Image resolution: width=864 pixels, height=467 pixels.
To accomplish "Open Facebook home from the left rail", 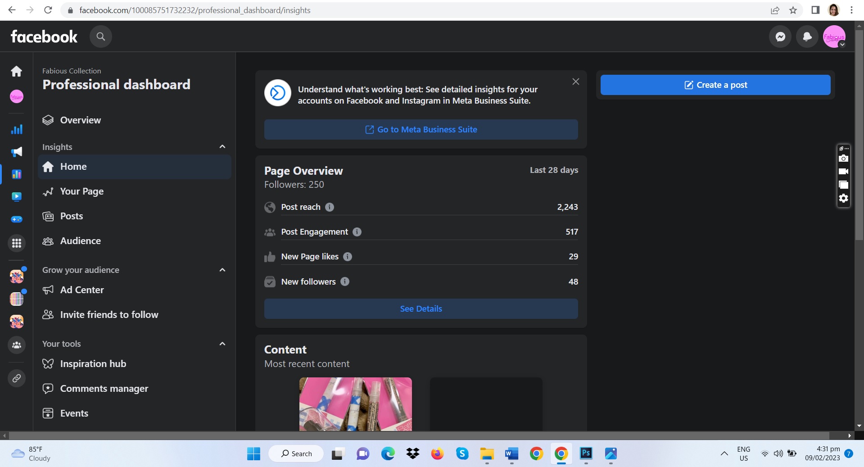I will pyautogui.click(x=17, y=71).
